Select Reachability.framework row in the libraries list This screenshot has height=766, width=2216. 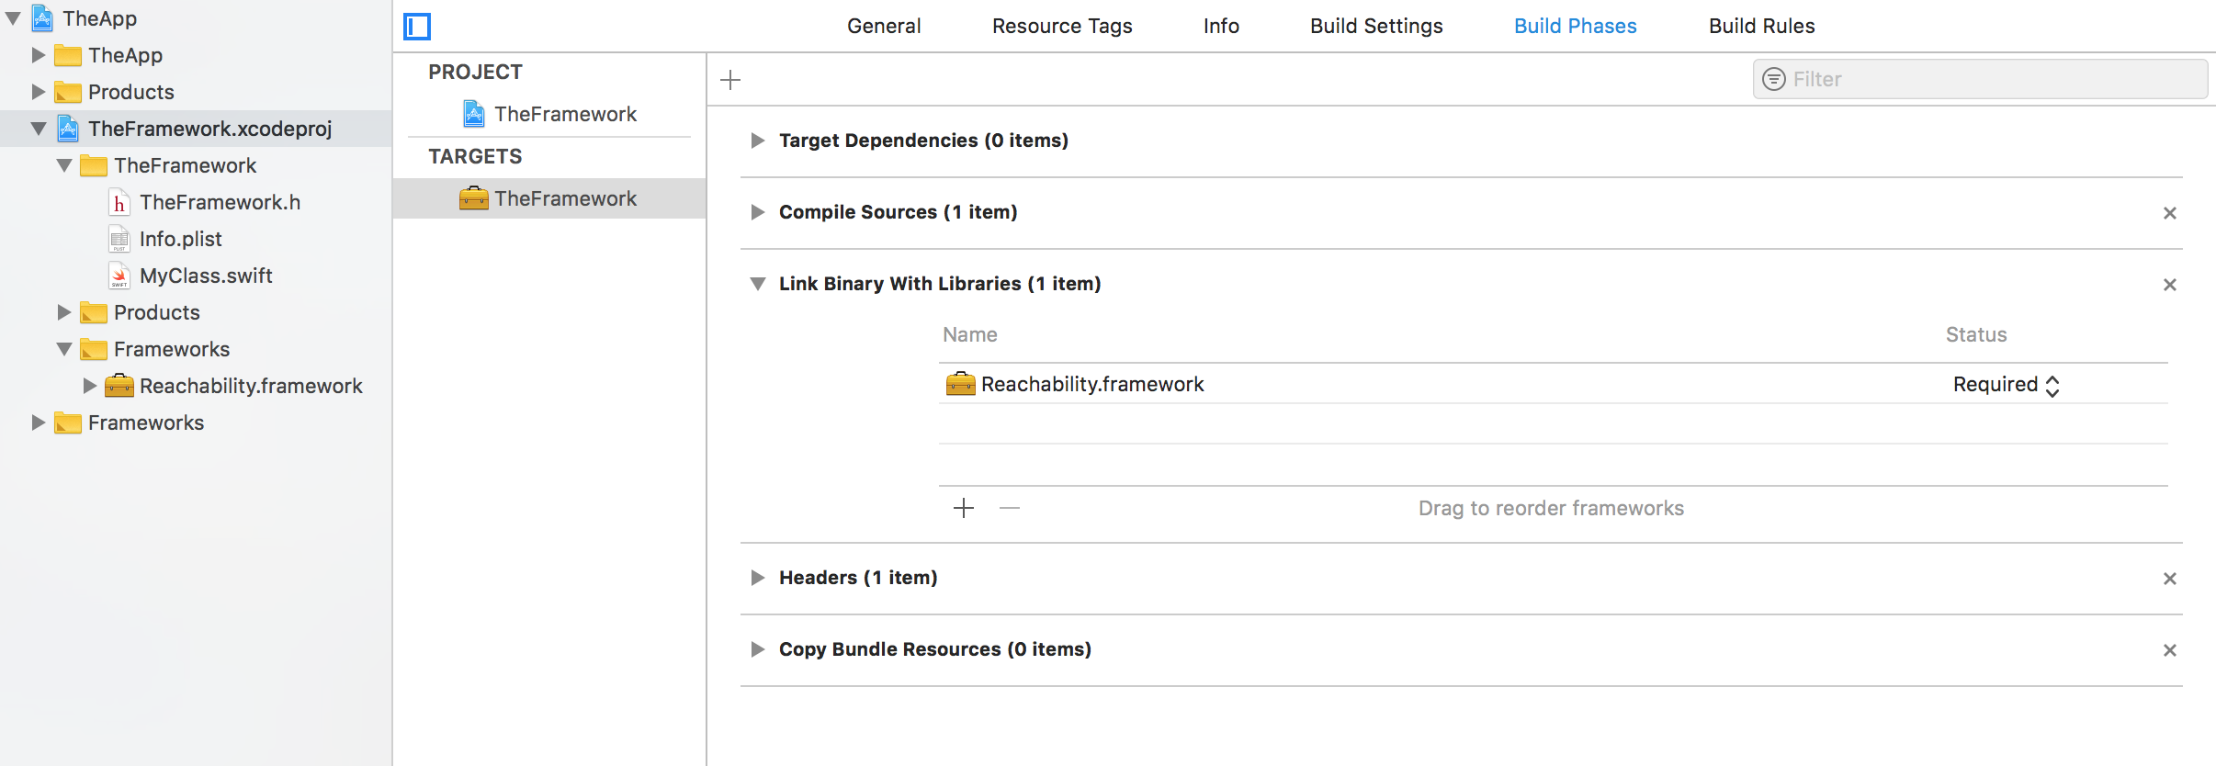(1092, 384)
